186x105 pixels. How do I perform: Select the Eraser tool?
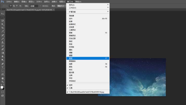click(x=3, y=49)
